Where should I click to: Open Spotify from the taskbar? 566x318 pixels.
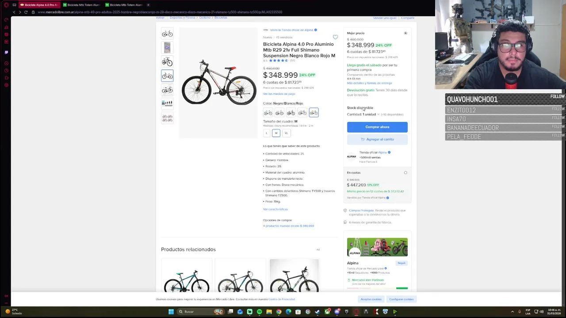click(259, 312)
